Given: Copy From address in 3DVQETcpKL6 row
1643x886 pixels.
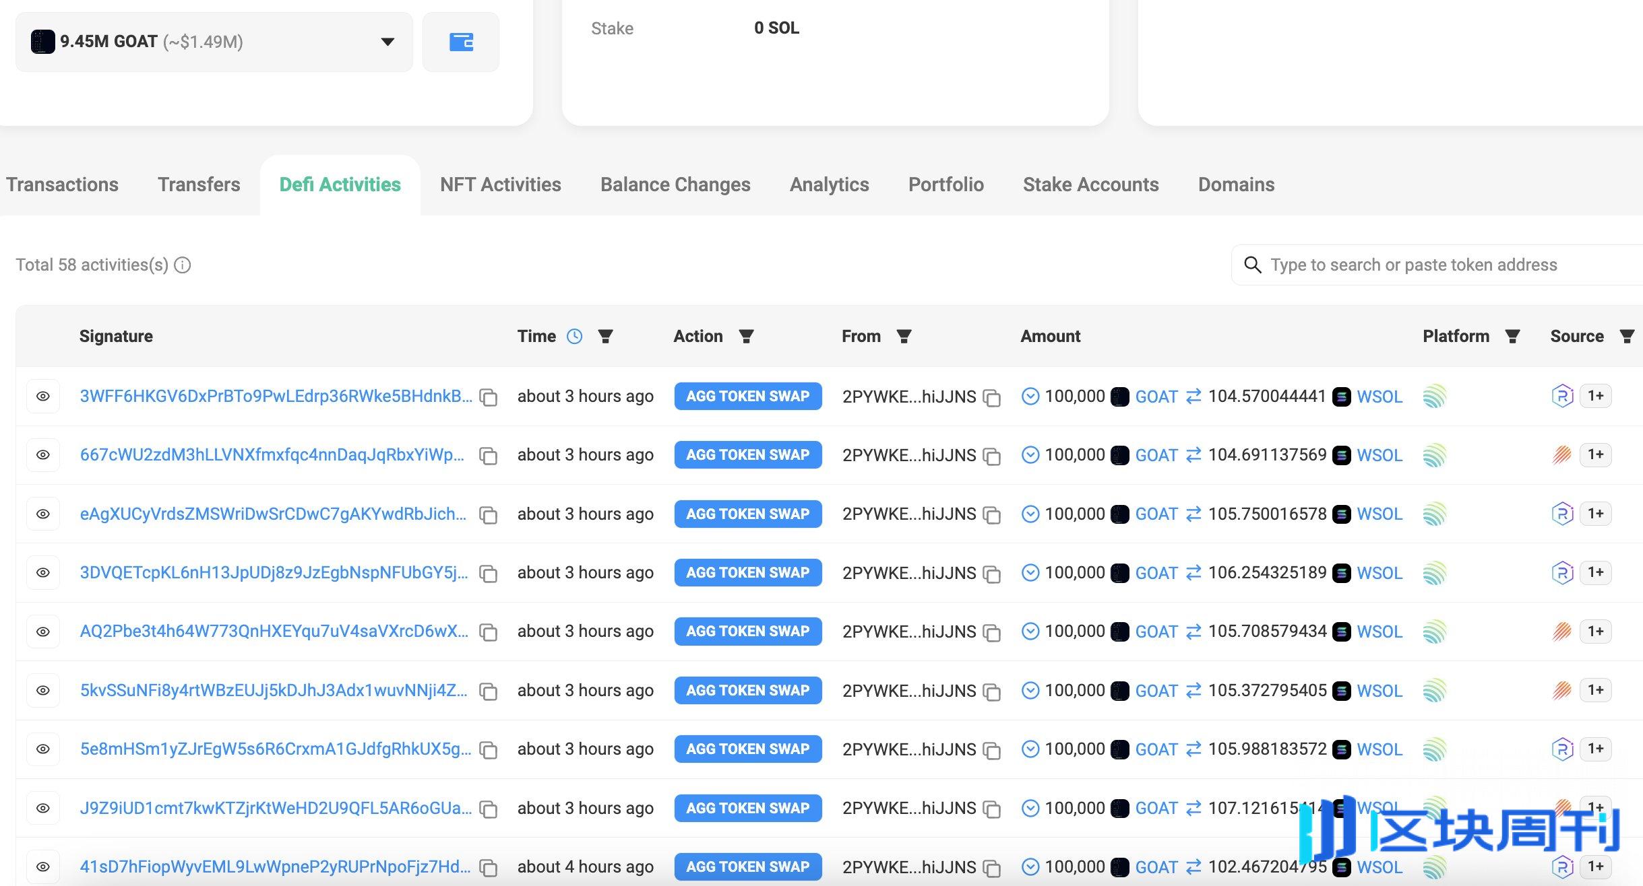Looking at the screenshot, I should 991,574.
